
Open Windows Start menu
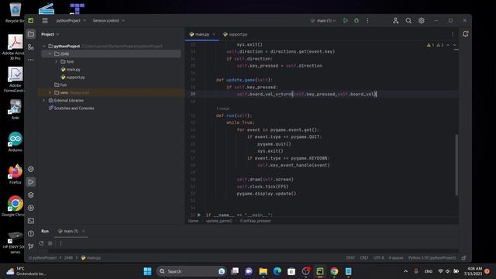point(147,271)
